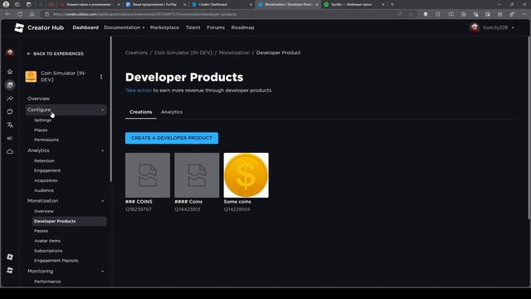This screenshot has width=531, height=299.
Task: Switch to the FunPay browser tab
Action: click(x=156, y=4)
